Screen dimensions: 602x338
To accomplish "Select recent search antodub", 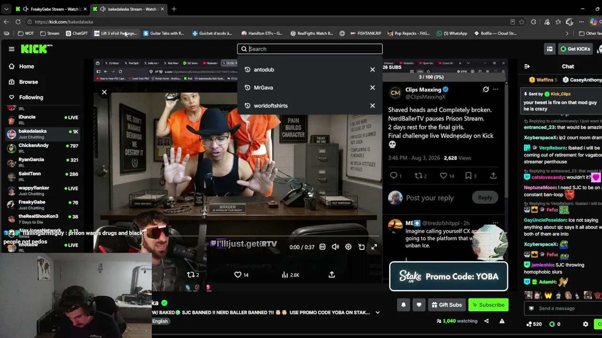I will coord(264,69).
